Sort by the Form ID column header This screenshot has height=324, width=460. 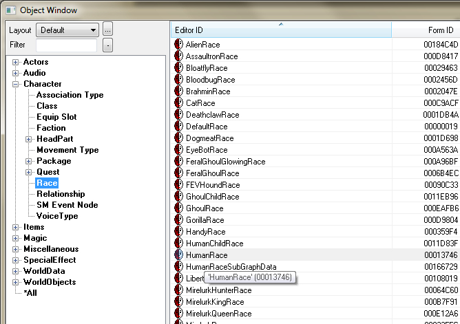tap(426, 30)
